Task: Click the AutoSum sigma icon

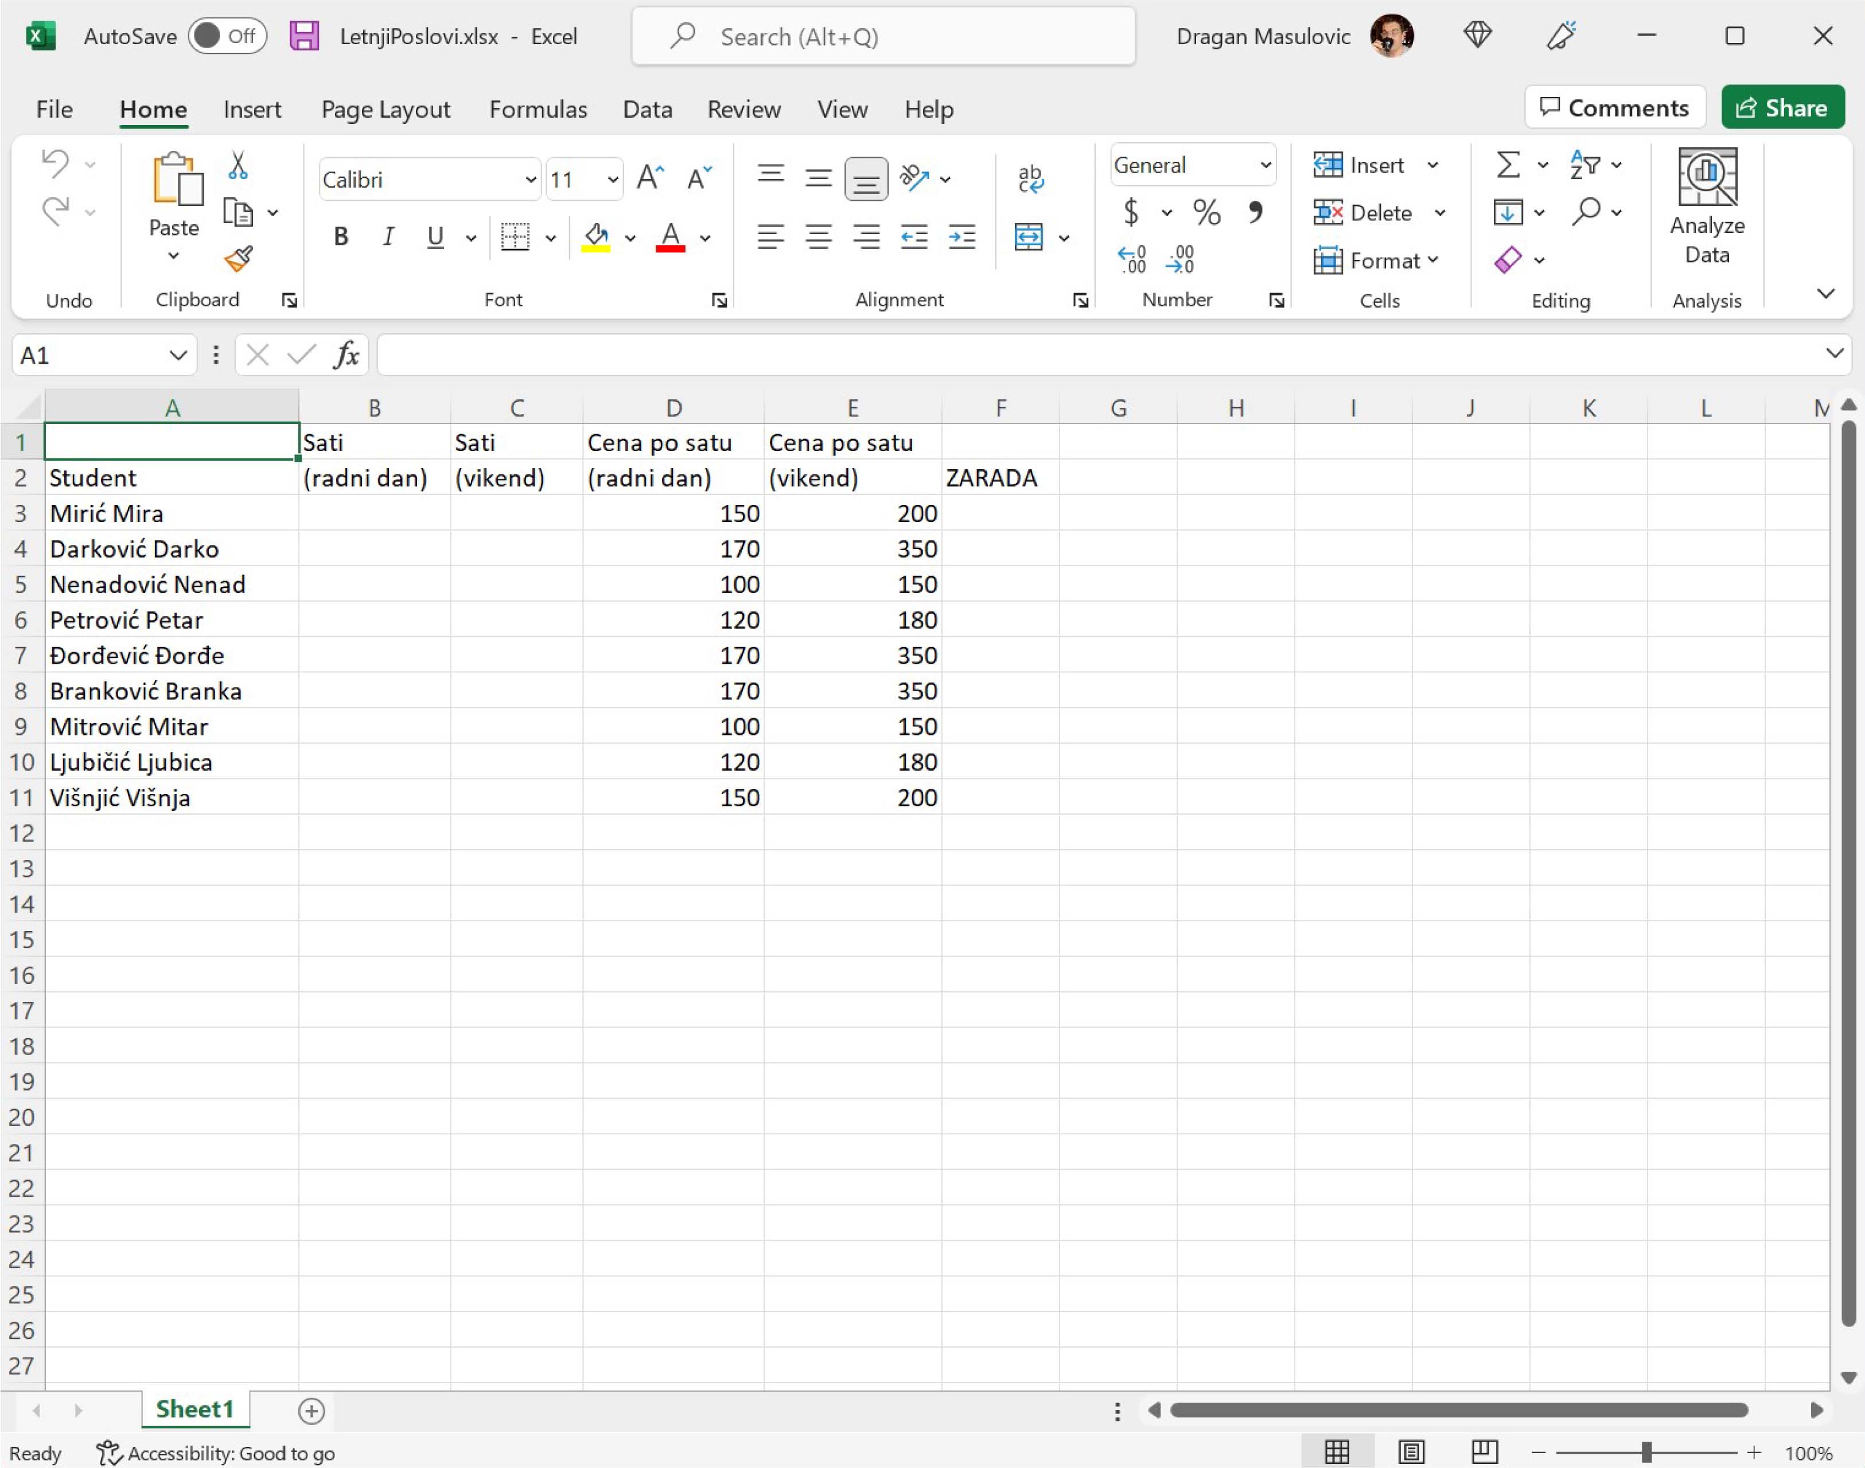Action: tap(1508, 164)
